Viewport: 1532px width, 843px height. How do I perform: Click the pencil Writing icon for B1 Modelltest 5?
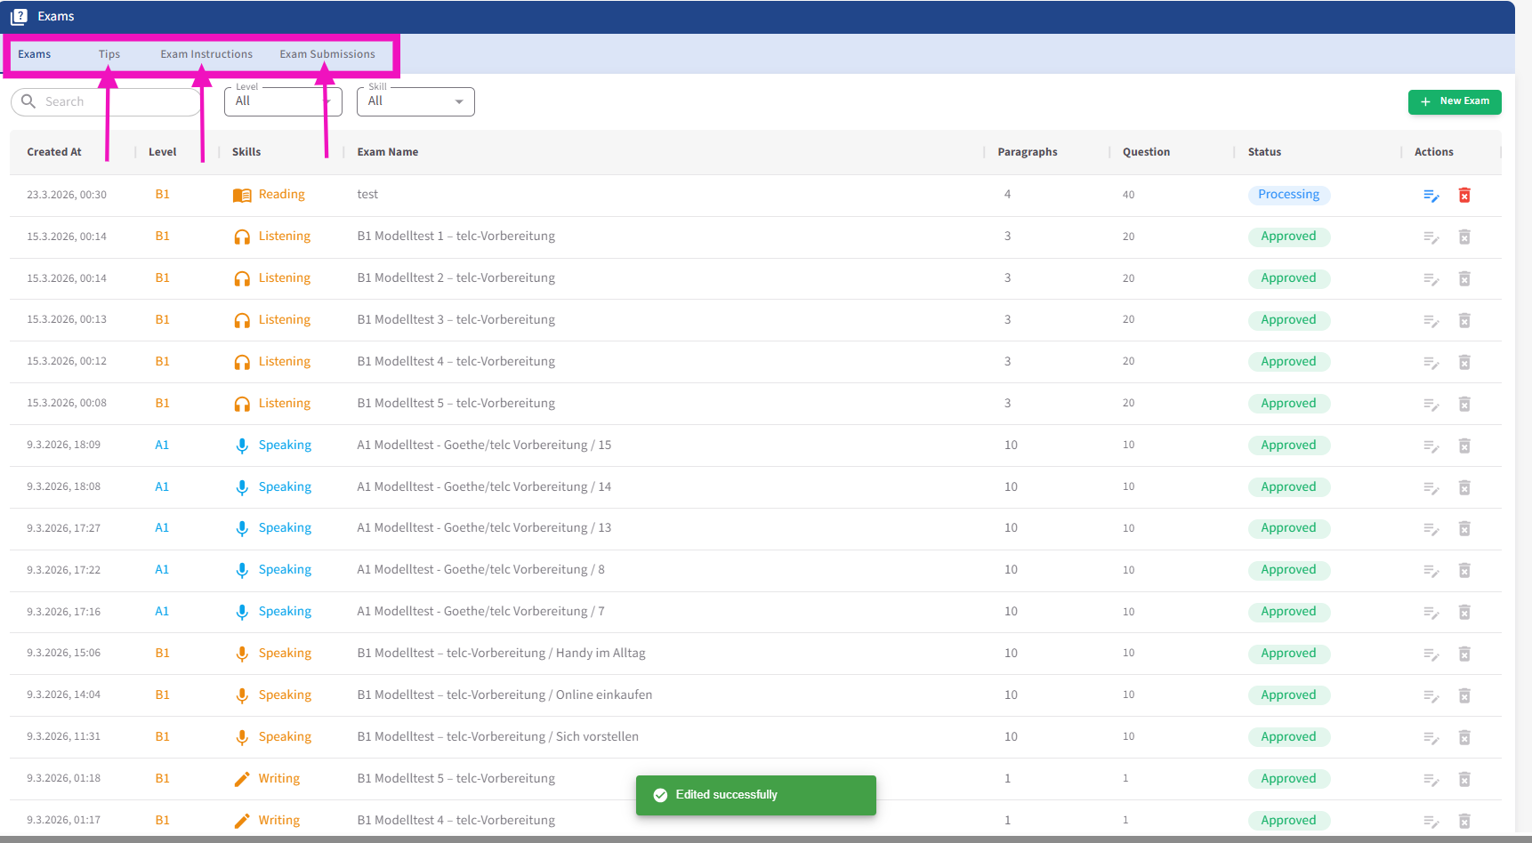pyautogui.click(x=242, y=779)
